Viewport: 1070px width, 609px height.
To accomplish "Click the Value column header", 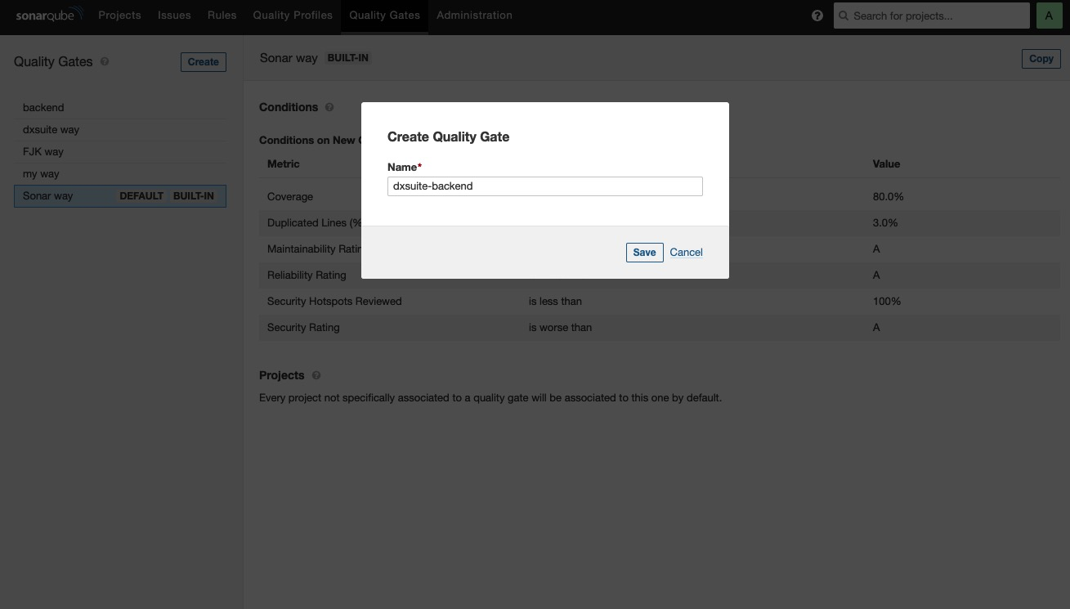I will (886, 163).
